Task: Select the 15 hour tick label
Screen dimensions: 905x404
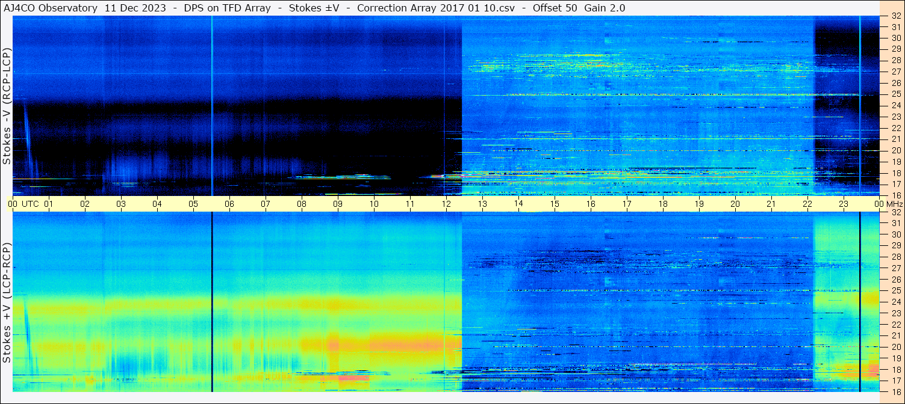Action: point(555,204)
